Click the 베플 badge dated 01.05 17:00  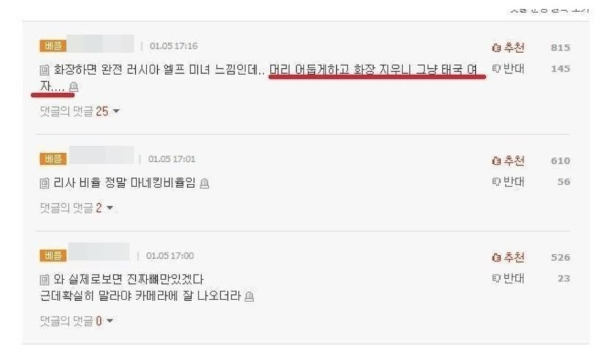[53, 256]
